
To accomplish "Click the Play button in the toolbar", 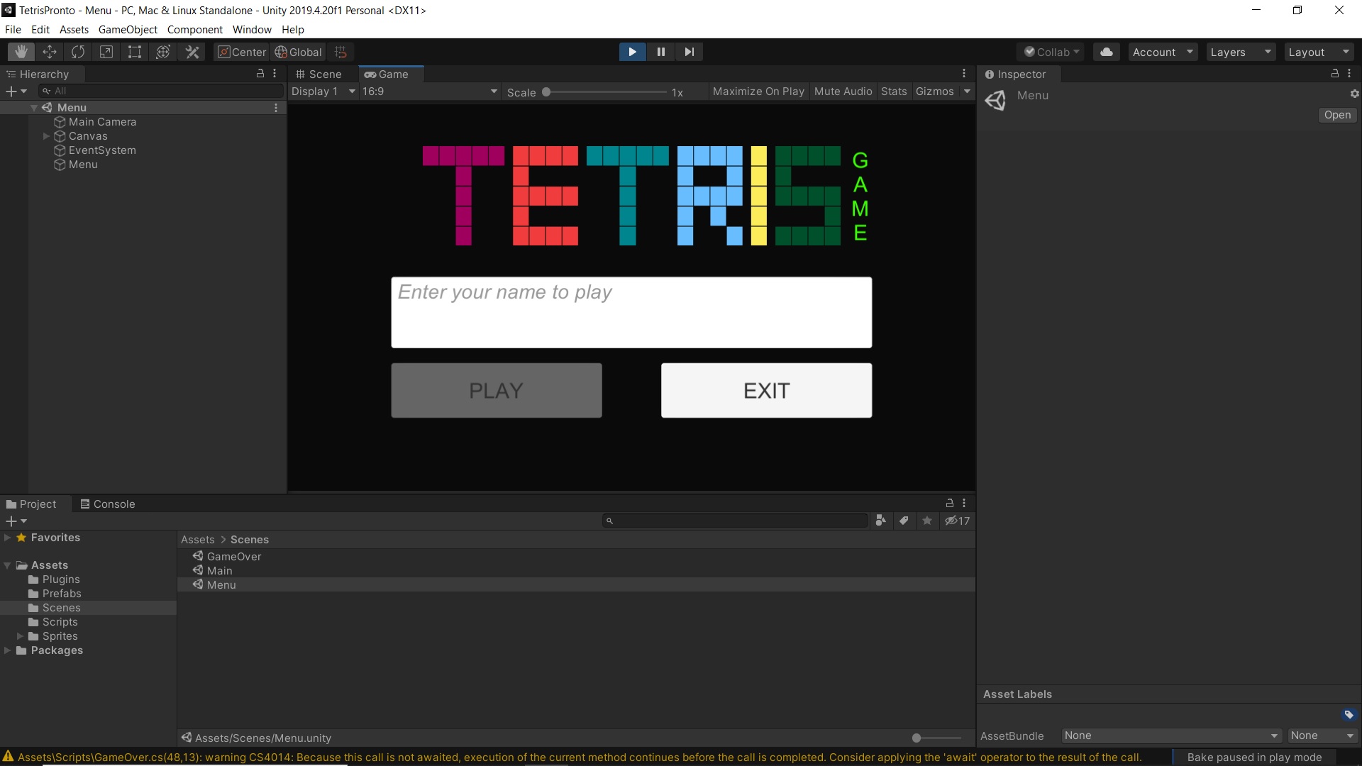I will 632,52.
